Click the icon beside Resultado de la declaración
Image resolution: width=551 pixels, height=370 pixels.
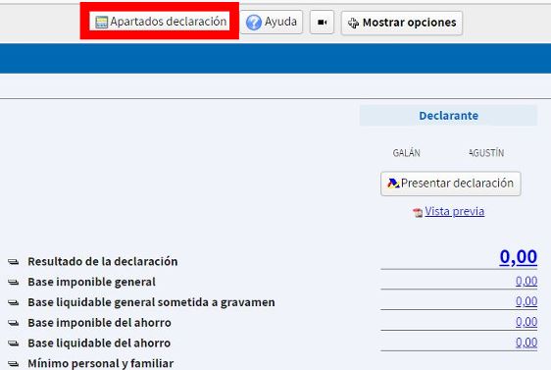tap(14, 262)
